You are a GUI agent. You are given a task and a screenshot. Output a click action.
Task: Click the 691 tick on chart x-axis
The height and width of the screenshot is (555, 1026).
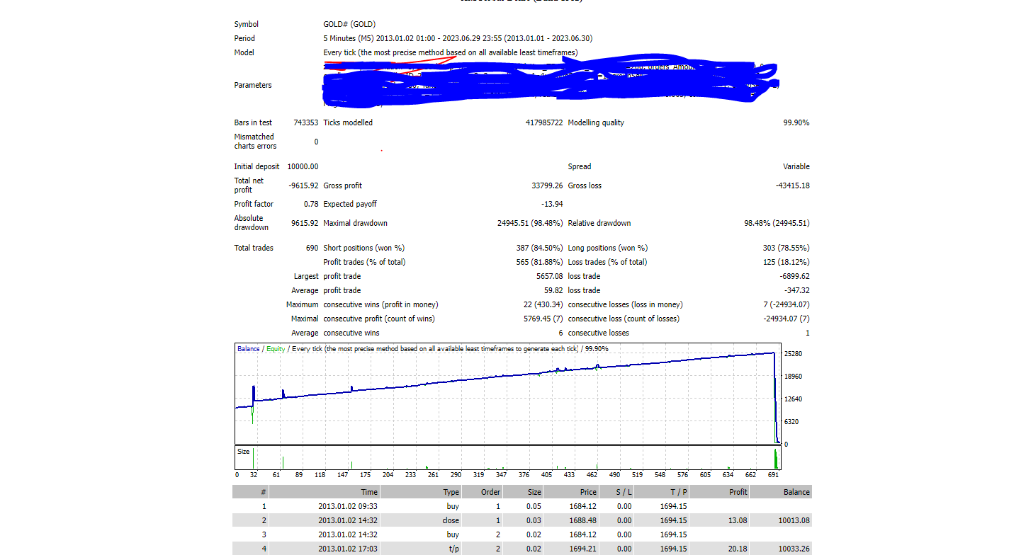[772, 475]
